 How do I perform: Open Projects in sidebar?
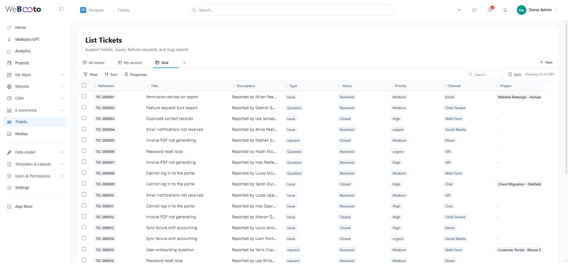click(x=35, y=63)
